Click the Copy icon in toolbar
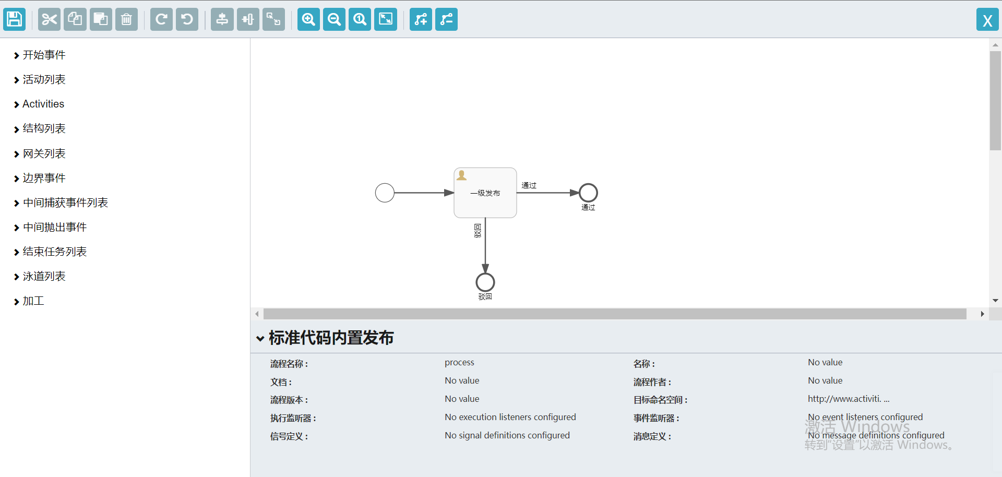The image size is (1002, 477). click(x=75, y=20)
